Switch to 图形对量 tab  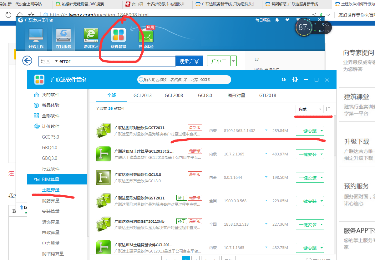coord(236,95)
